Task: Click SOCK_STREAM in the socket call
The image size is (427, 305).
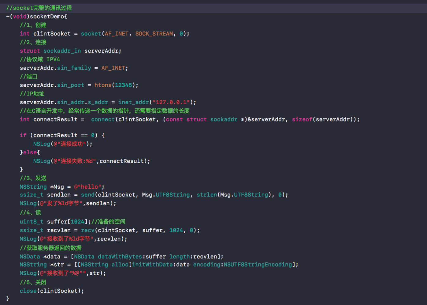Action: click(x=154, y=34)
